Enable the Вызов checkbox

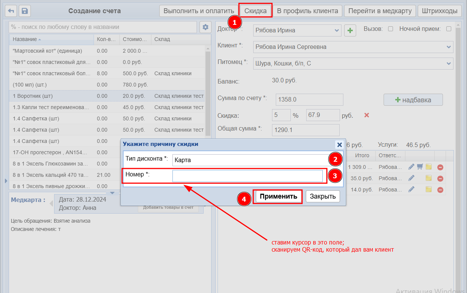click(x=390, y=29)
